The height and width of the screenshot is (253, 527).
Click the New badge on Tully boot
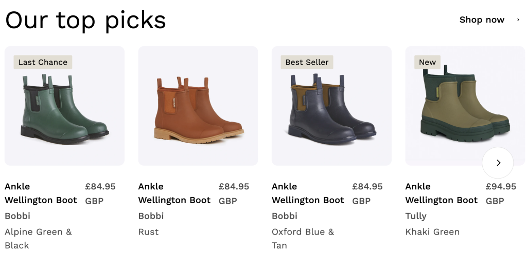pyautogui.click(x=427, y=62)
